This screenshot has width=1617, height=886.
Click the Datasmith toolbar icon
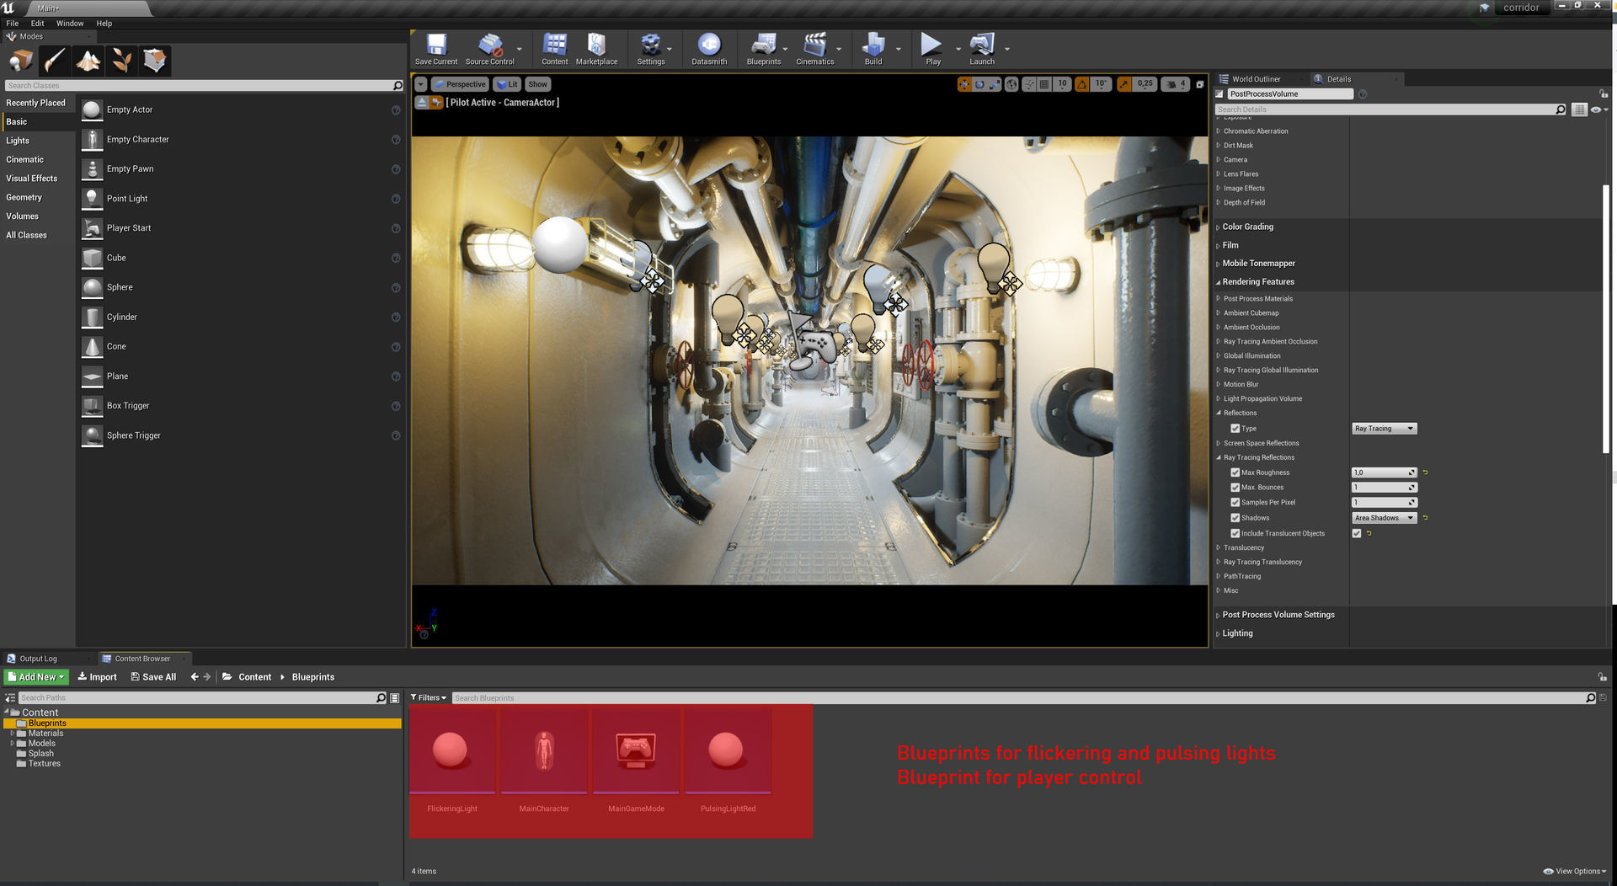[x=709, y=49]
